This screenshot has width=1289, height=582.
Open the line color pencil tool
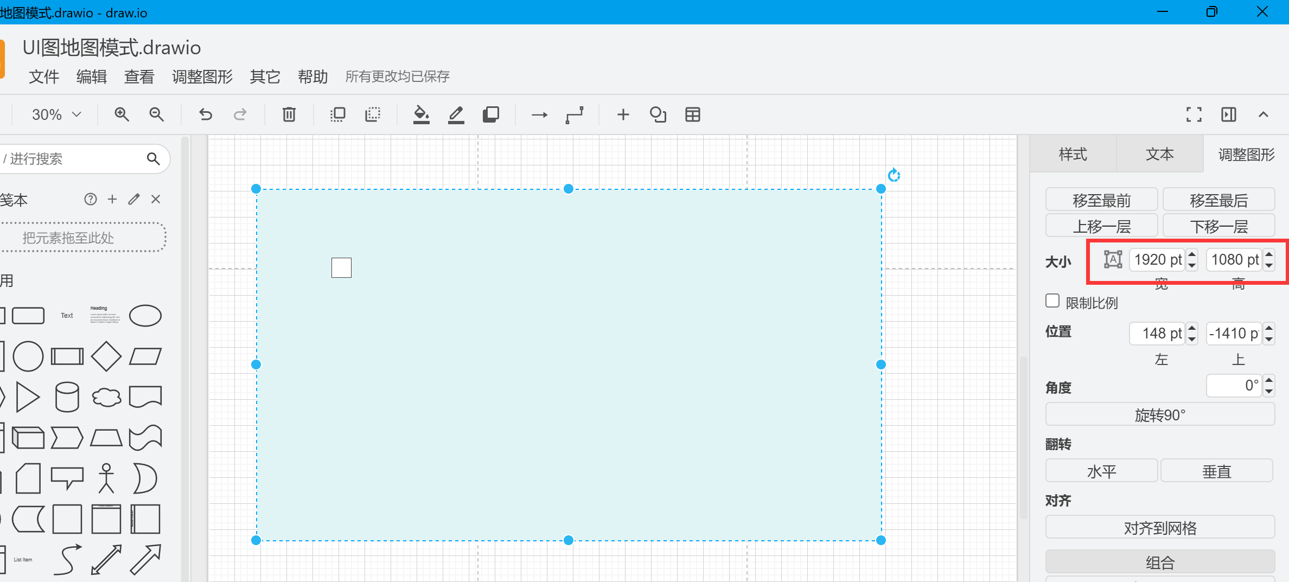coord(456,114)
